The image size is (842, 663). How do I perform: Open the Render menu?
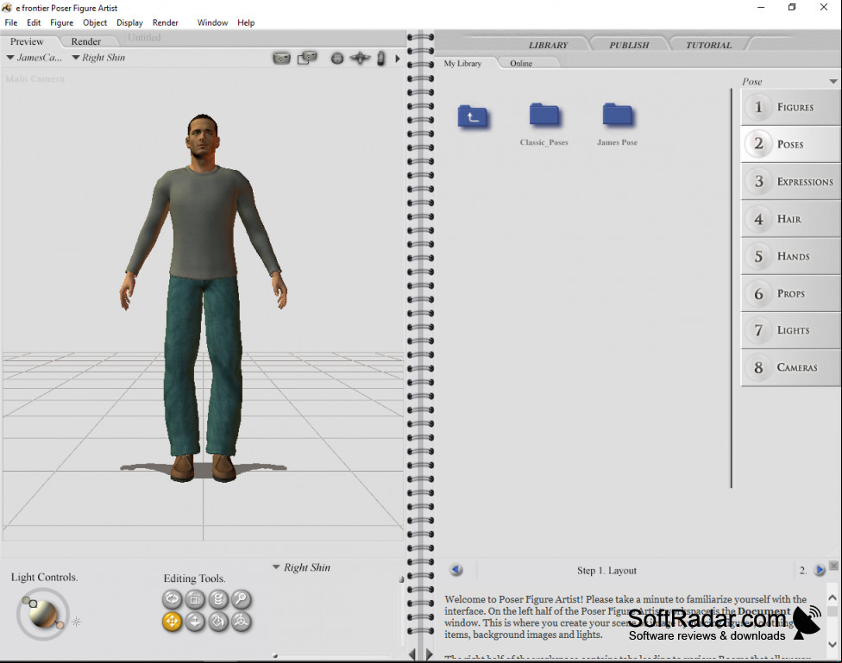tap(166, 22)
